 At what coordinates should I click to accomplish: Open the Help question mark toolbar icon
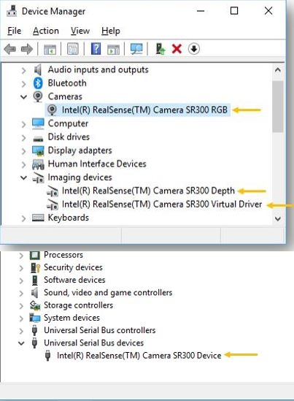[96, 49]
